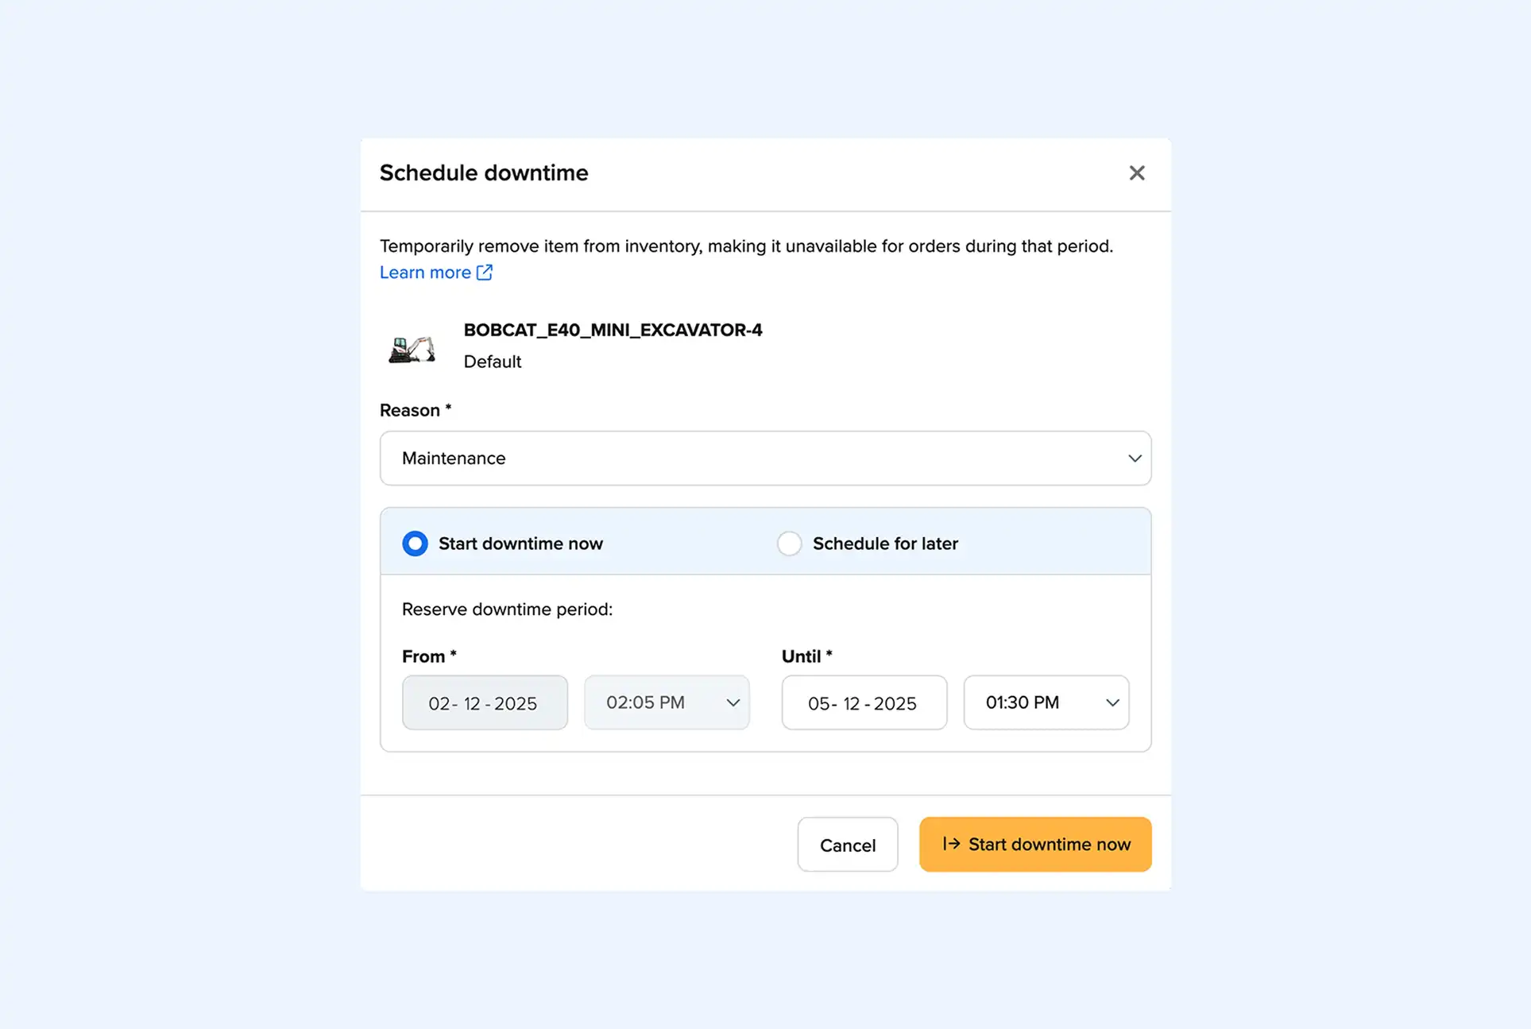This screenshot has height=1029, width=1531.
Task: Open the Until time dropdown showing 01:30 PM
Action: click(x=1046, y=702)
